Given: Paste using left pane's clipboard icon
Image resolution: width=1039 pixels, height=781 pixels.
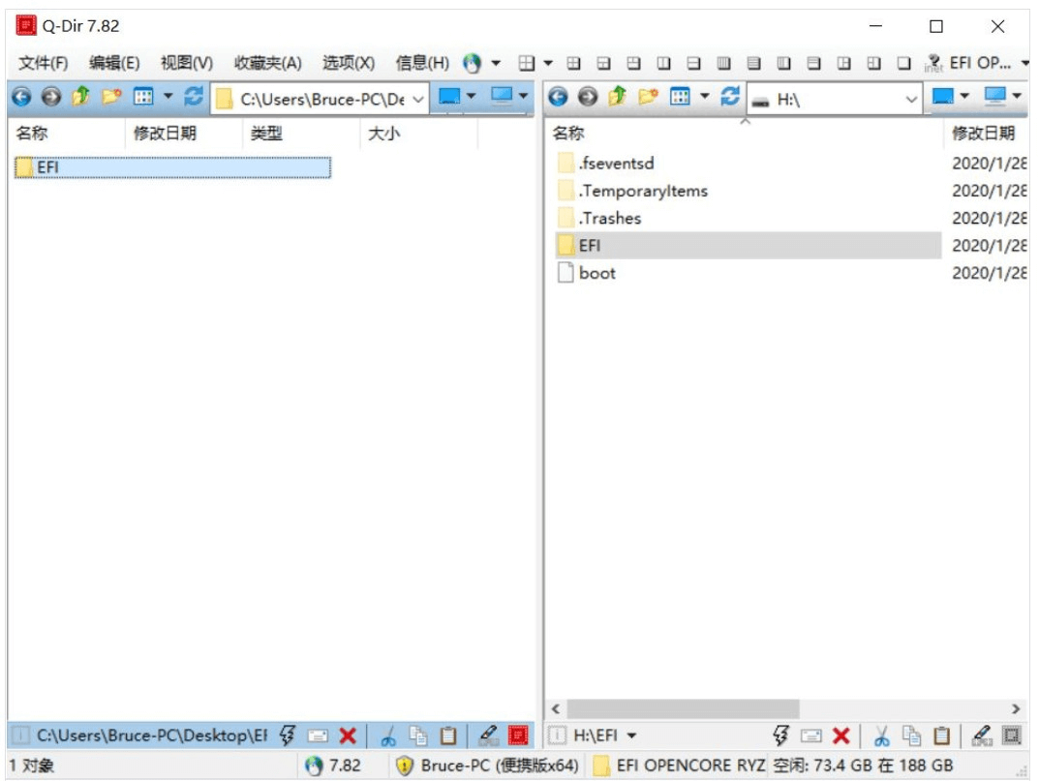Looking at the screenshot, I should click(x=448, y=736).
